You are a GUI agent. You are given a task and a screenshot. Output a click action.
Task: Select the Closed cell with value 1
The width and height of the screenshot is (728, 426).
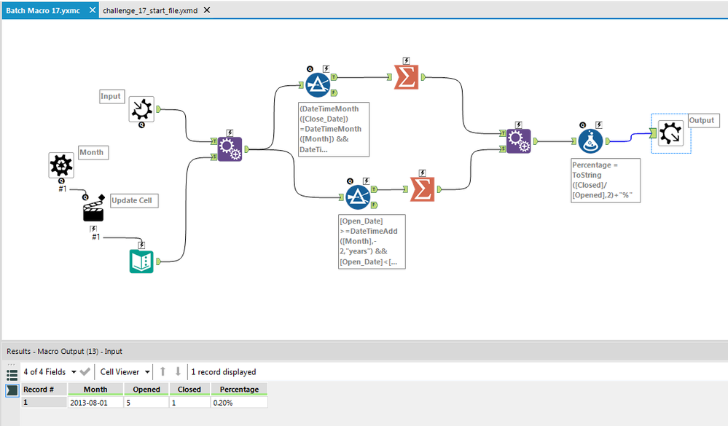(189, 402)
